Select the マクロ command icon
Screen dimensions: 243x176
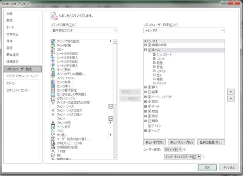pos(53,131)
